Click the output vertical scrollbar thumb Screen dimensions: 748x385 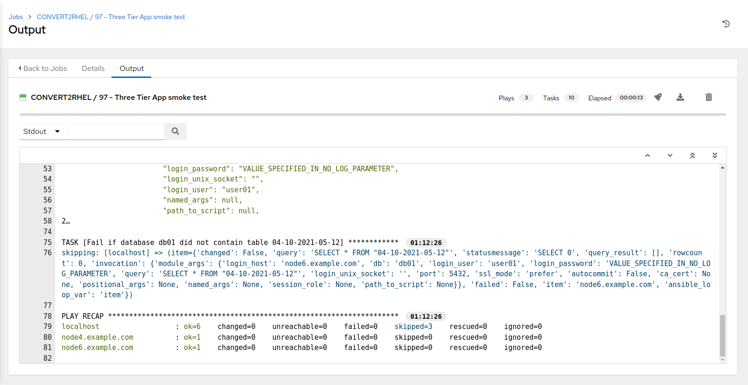pos(722,336)
